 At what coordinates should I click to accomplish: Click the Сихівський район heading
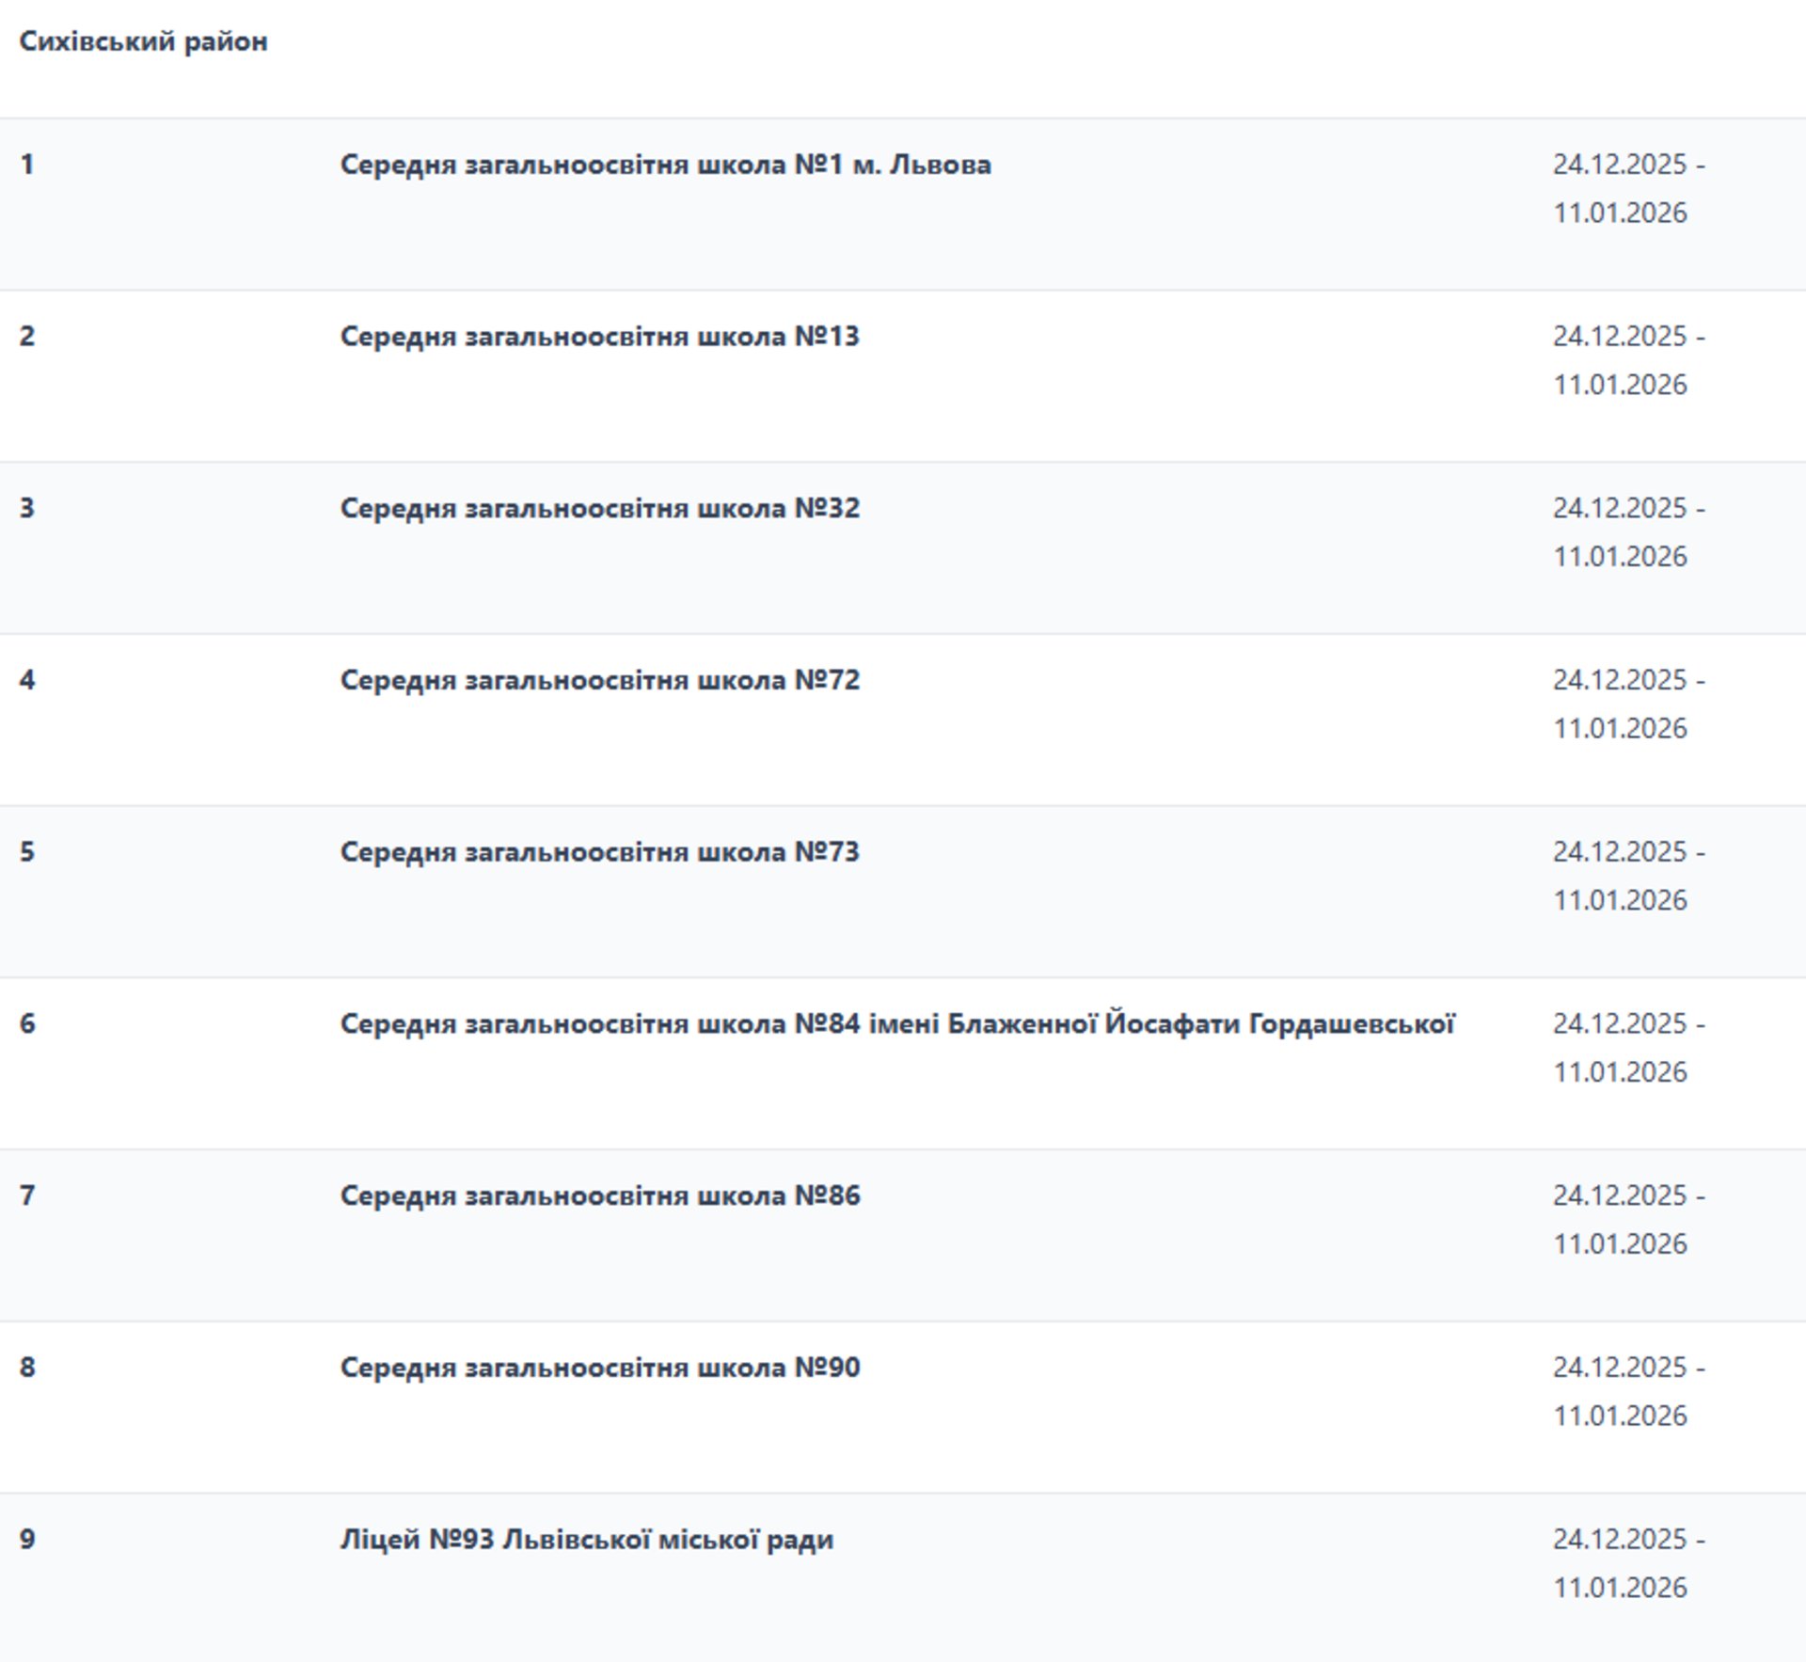pyautogui.click(x=143, y=41)
